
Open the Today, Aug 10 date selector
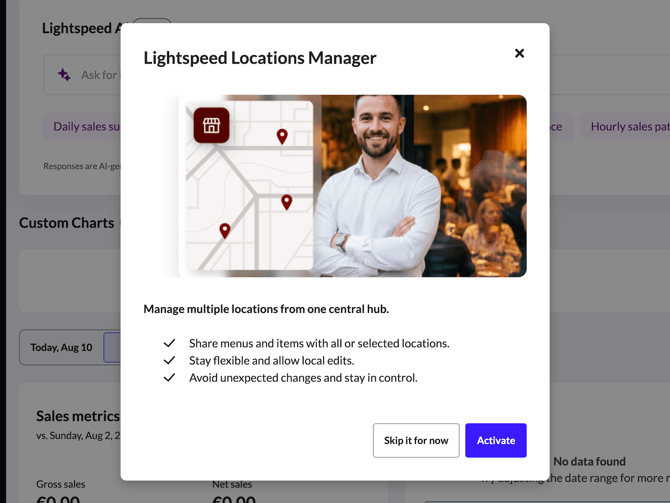click(62, 347)
